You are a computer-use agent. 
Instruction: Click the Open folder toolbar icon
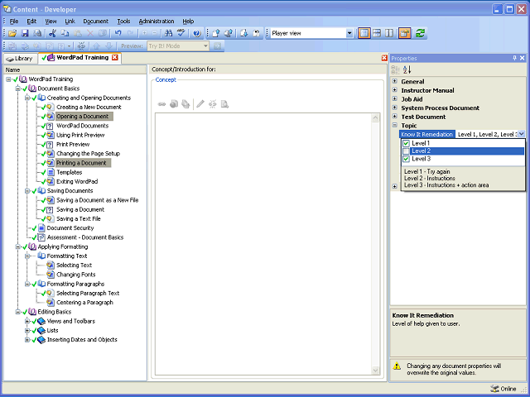point(12,33)
